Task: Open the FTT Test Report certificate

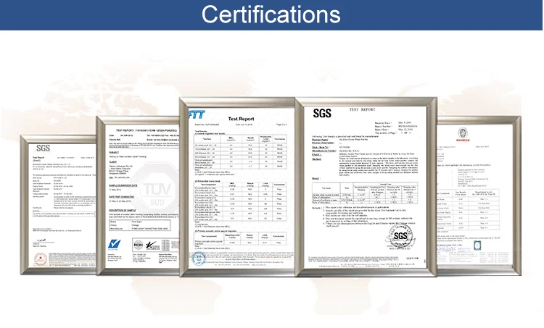Action: 237,187
